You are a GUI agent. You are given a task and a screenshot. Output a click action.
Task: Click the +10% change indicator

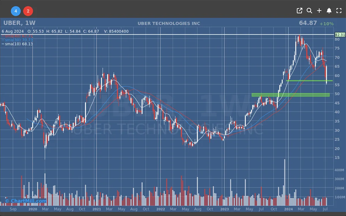click(326, 24)
